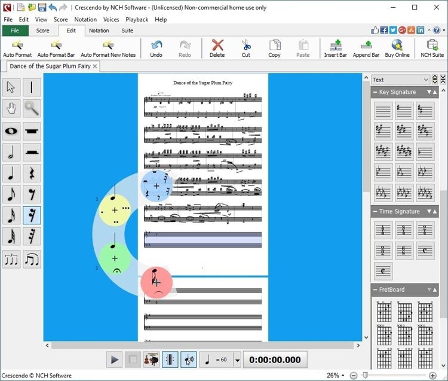Open the tempo dropdown arrow
The image size is (448, 381).
pyautogui.click(x=237, y=360)
